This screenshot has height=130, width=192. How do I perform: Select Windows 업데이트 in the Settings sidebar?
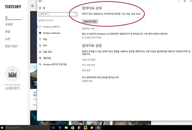tap(51, 27)
